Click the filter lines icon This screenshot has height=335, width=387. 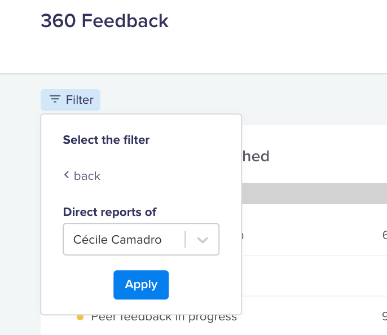55,99
